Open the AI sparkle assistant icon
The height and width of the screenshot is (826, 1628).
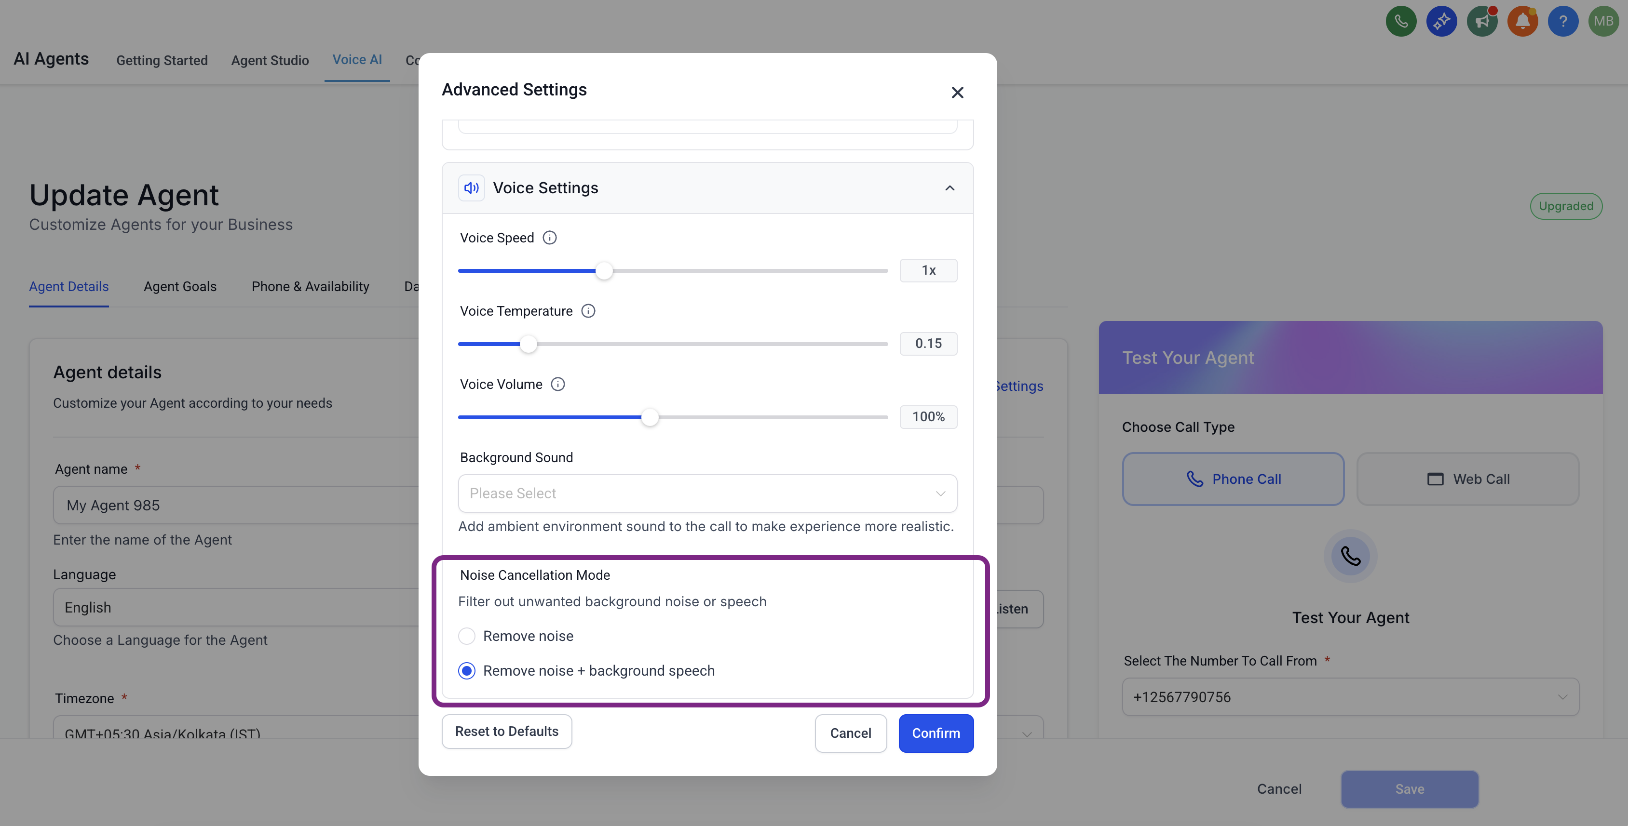1441,22
